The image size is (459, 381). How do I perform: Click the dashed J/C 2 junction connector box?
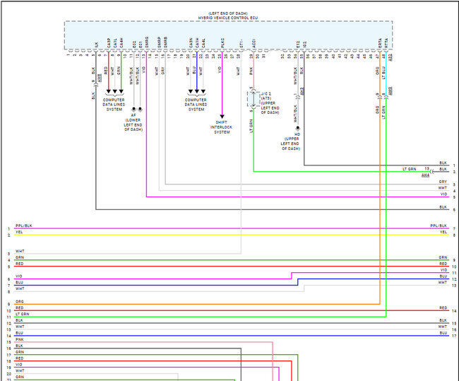click(254, 99)
